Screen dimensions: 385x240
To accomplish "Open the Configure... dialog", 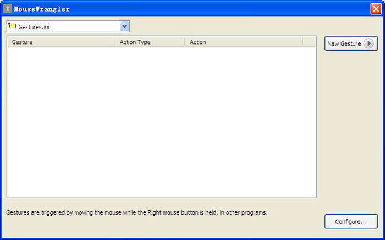I will point(351,222).
